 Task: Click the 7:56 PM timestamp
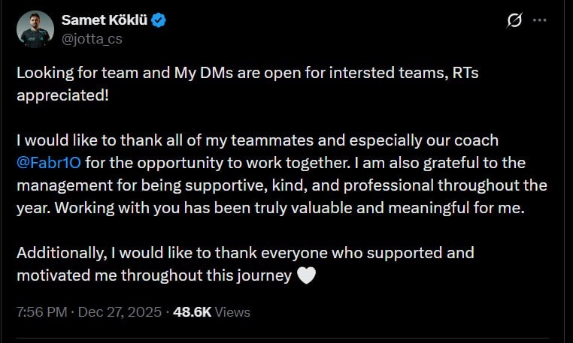click(41, 312)
